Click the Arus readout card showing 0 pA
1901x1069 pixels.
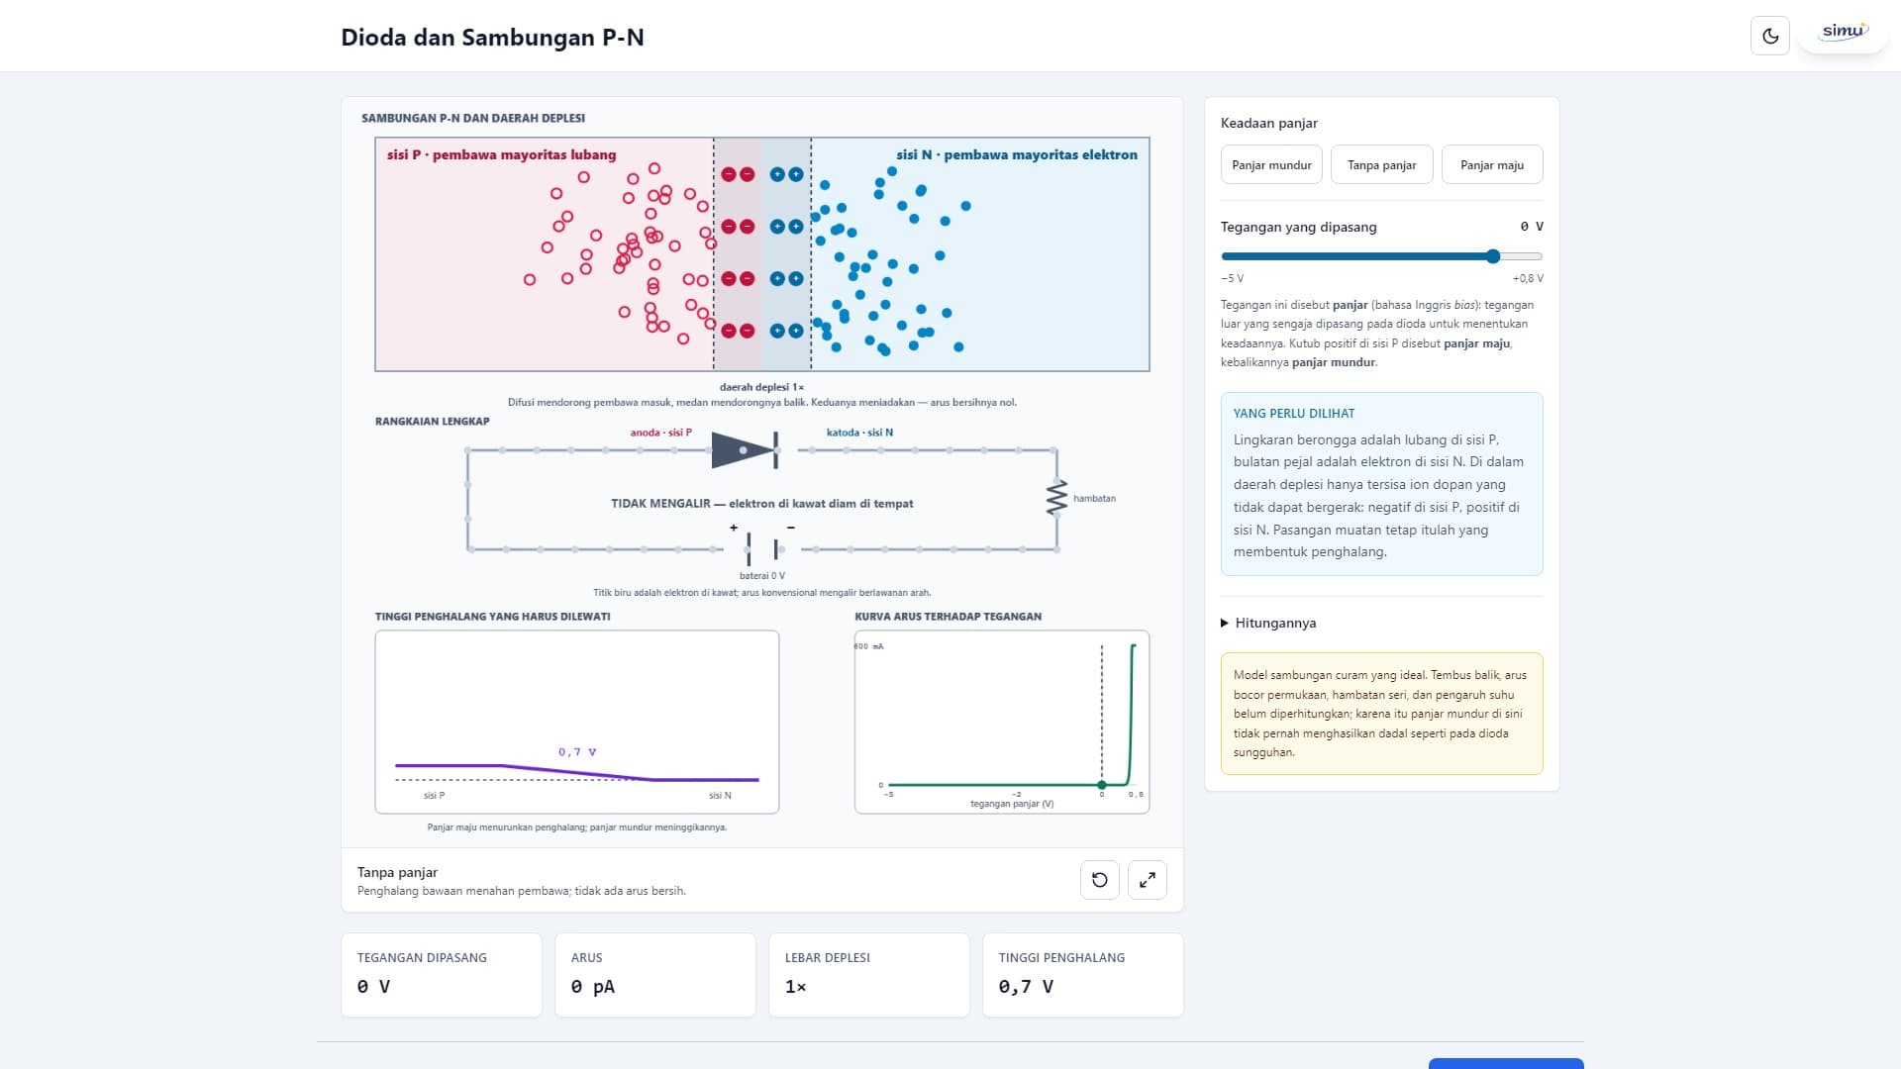pyautogui.click(x=655, y=975)
